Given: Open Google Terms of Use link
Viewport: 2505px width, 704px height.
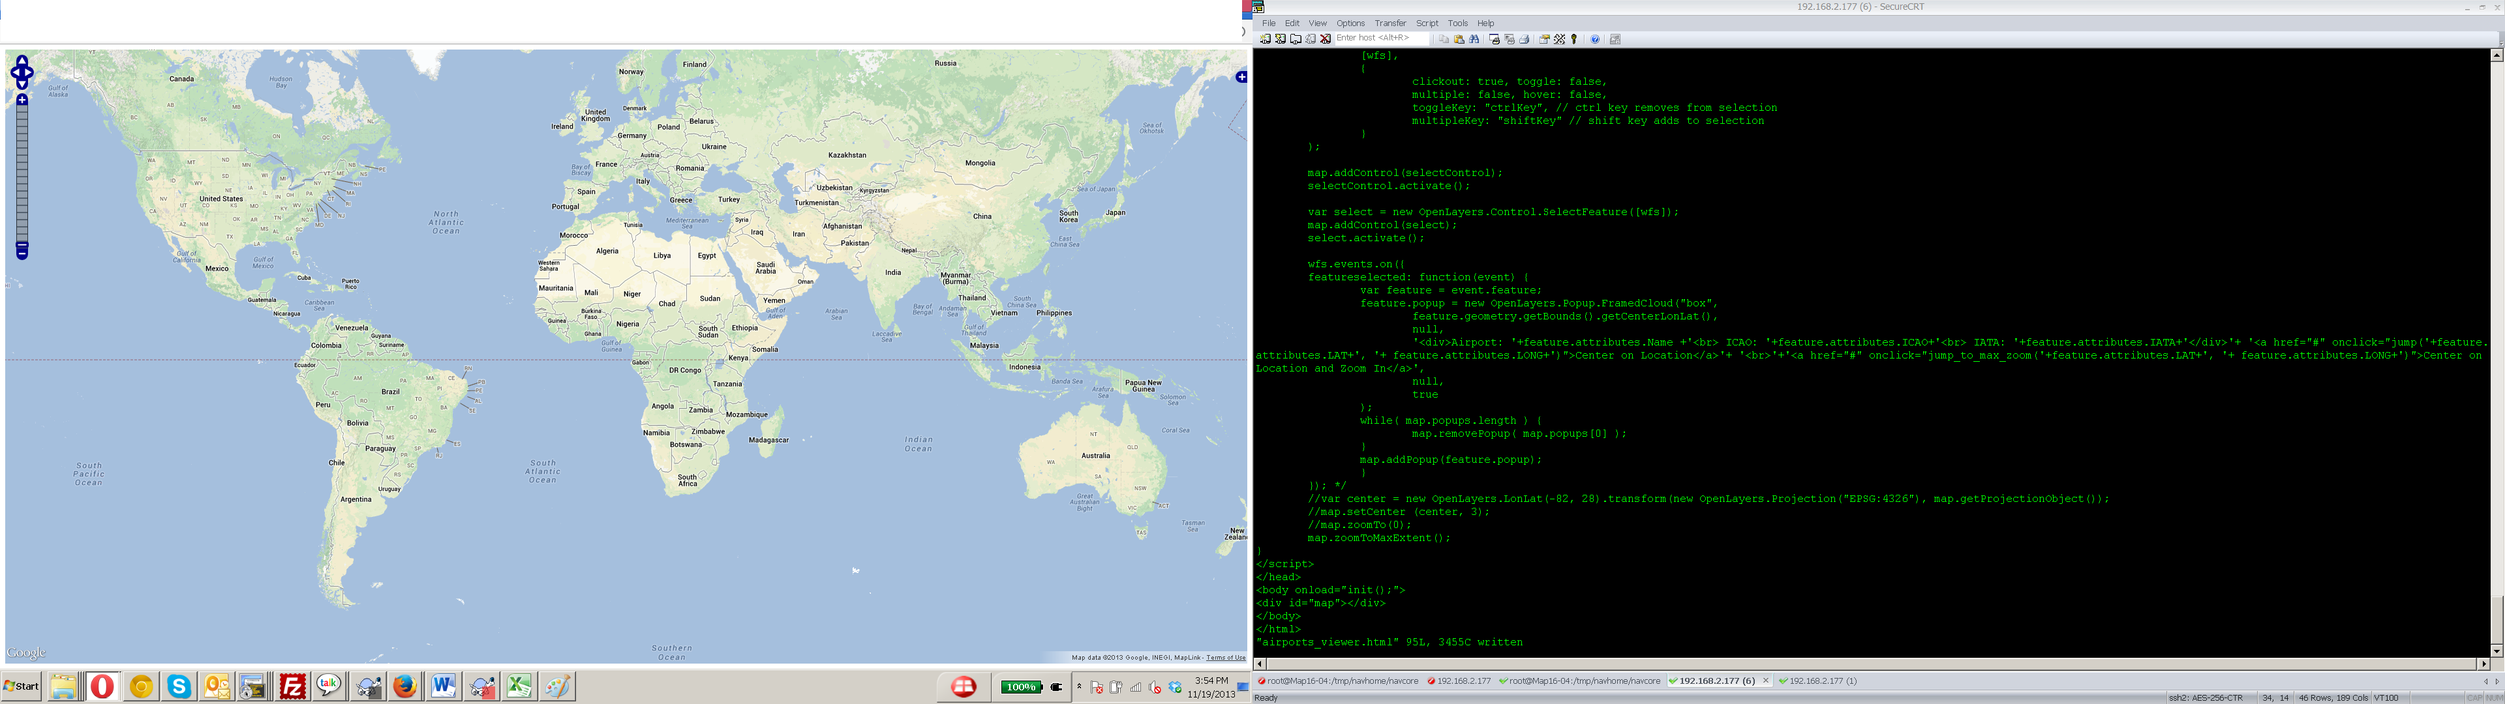Looking at the screenshot, I should point(1225,657).
